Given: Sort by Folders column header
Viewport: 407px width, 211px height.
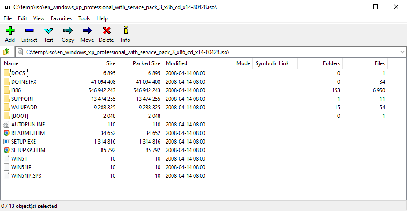Looking at the screenshot, I should [x=320, y=63].
